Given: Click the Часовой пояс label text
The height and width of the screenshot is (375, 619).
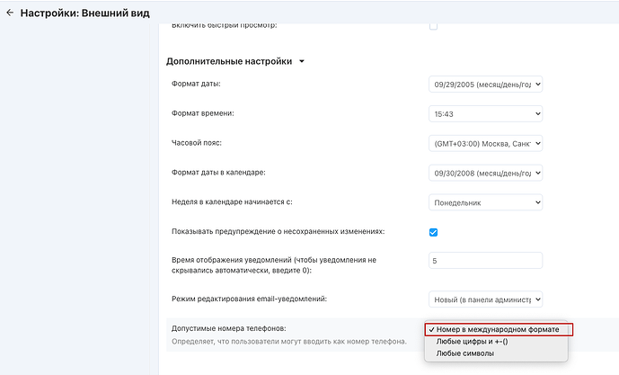Looking at the screenshot, I should click(x=197, y=143).
